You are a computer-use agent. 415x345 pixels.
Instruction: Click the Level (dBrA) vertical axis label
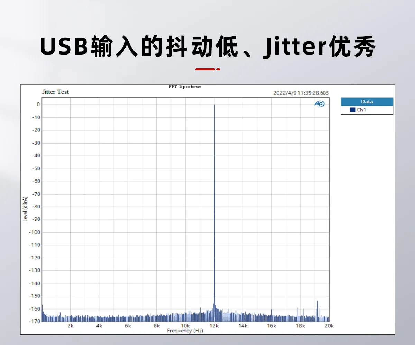tap(25, 209)
